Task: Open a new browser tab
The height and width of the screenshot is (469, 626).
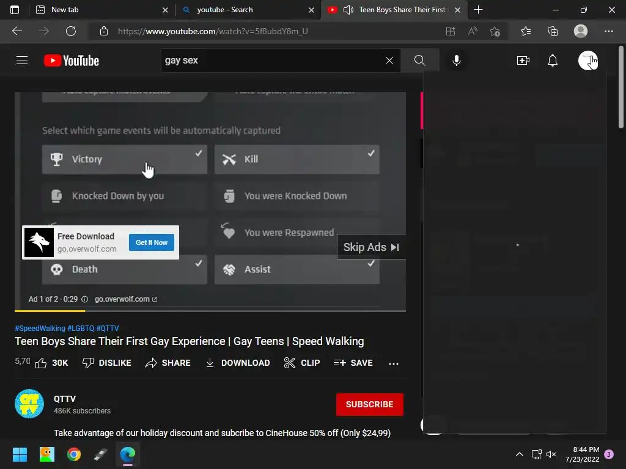Action: point(478,10)
